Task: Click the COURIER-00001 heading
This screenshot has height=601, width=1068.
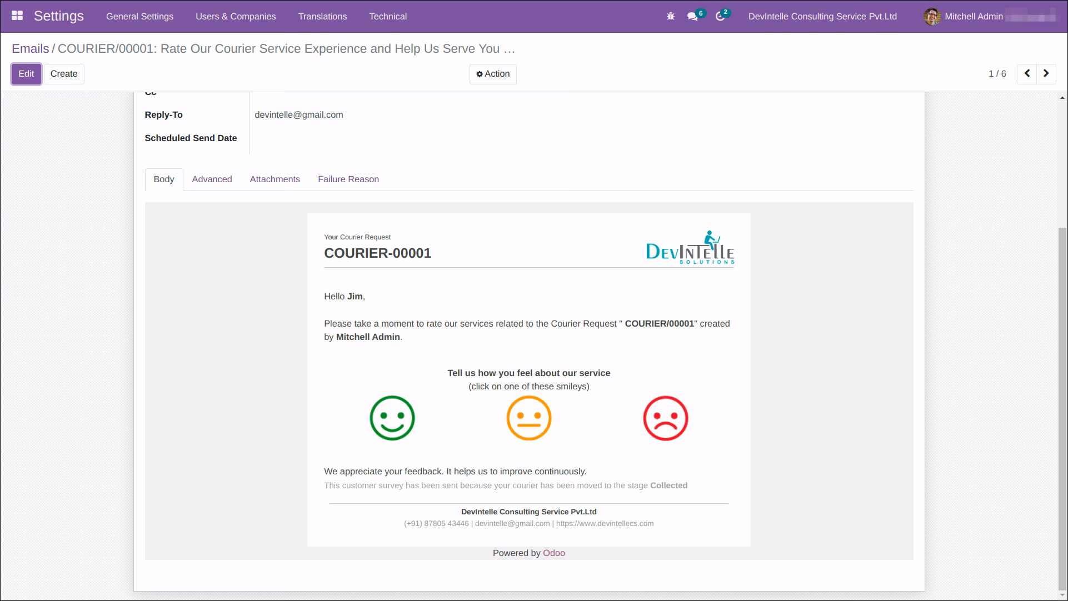Action: click(378, 253)
